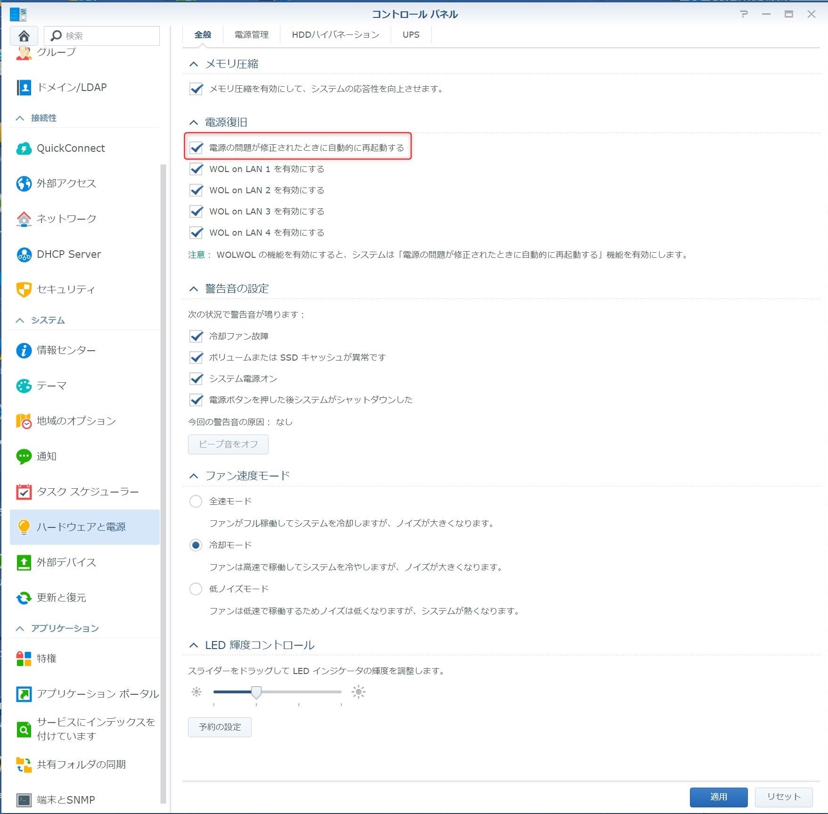
Task: Toggle WOL on LAN 2 checkbox
Action: (196, 190)
